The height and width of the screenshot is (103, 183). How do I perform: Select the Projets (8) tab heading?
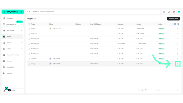(x=32, y=19)
